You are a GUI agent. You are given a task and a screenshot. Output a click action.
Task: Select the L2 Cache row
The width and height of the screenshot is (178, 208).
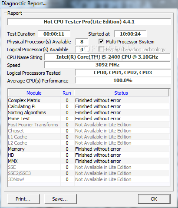89,143
